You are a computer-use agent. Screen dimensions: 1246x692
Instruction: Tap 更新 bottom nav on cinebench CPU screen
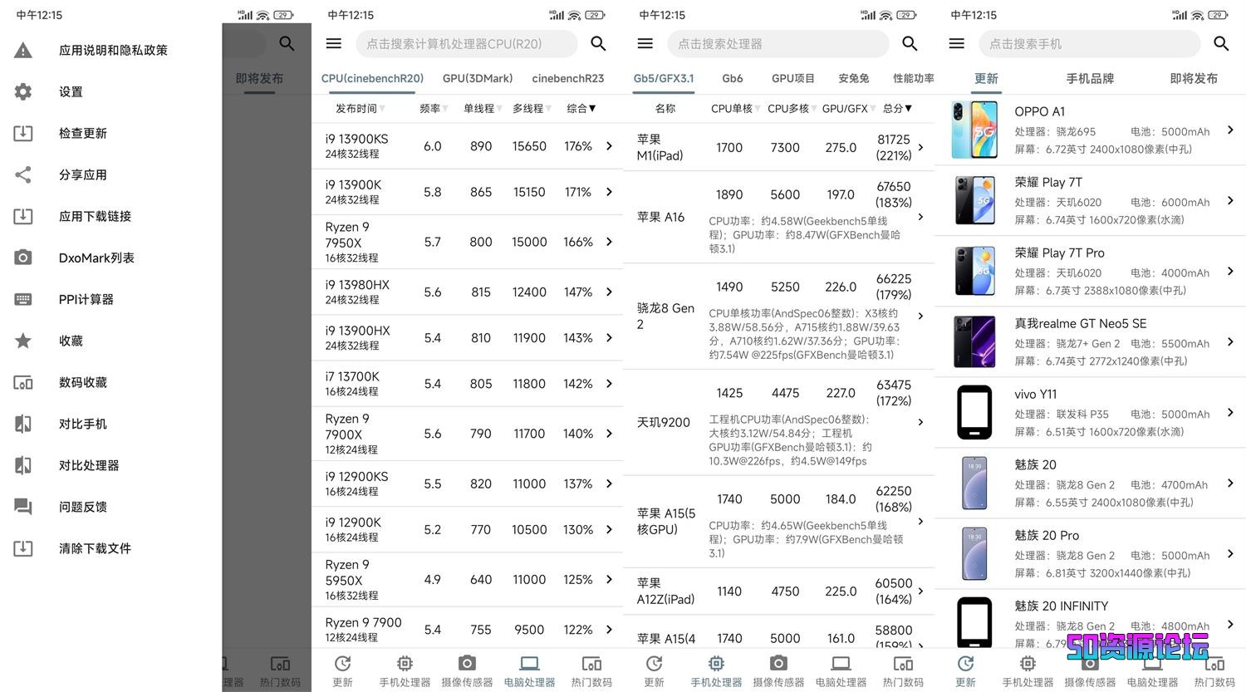[x=342, y=671]
